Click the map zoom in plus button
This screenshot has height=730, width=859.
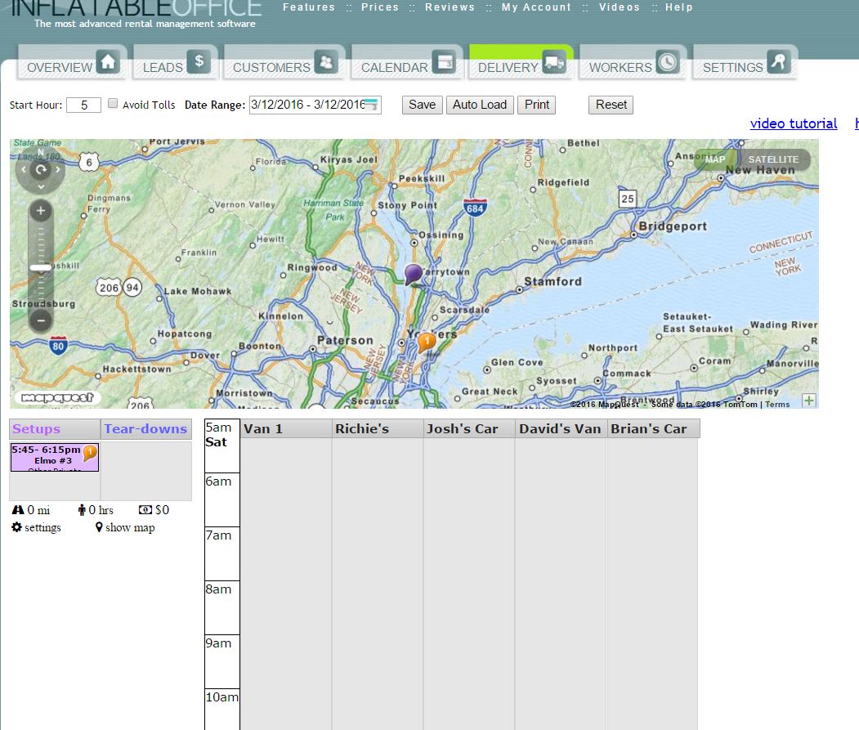(41, 211)
